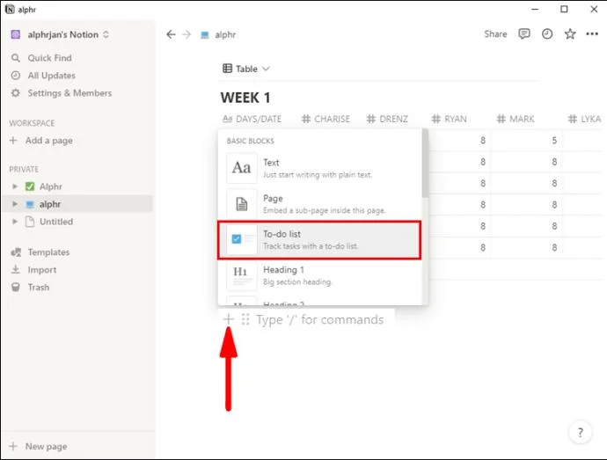
Task: Expand the Alphr page toggle
Action: click(x=15, y=186)
